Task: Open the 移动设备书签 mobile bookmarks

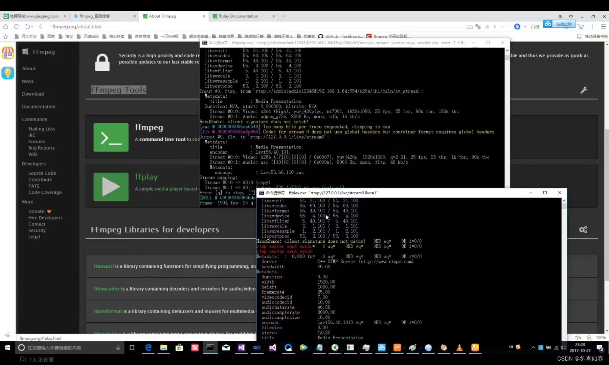Action: 592,36
